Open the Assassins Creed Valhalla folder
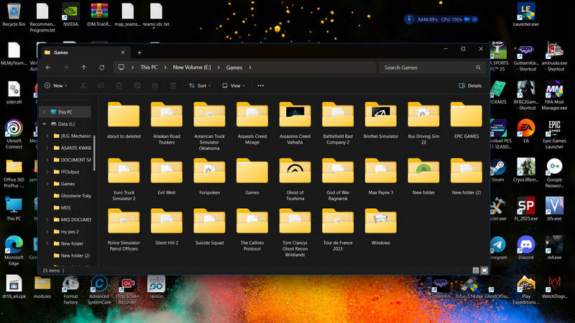Viewport: 575px width, 323px height. (x=295, y=123)
